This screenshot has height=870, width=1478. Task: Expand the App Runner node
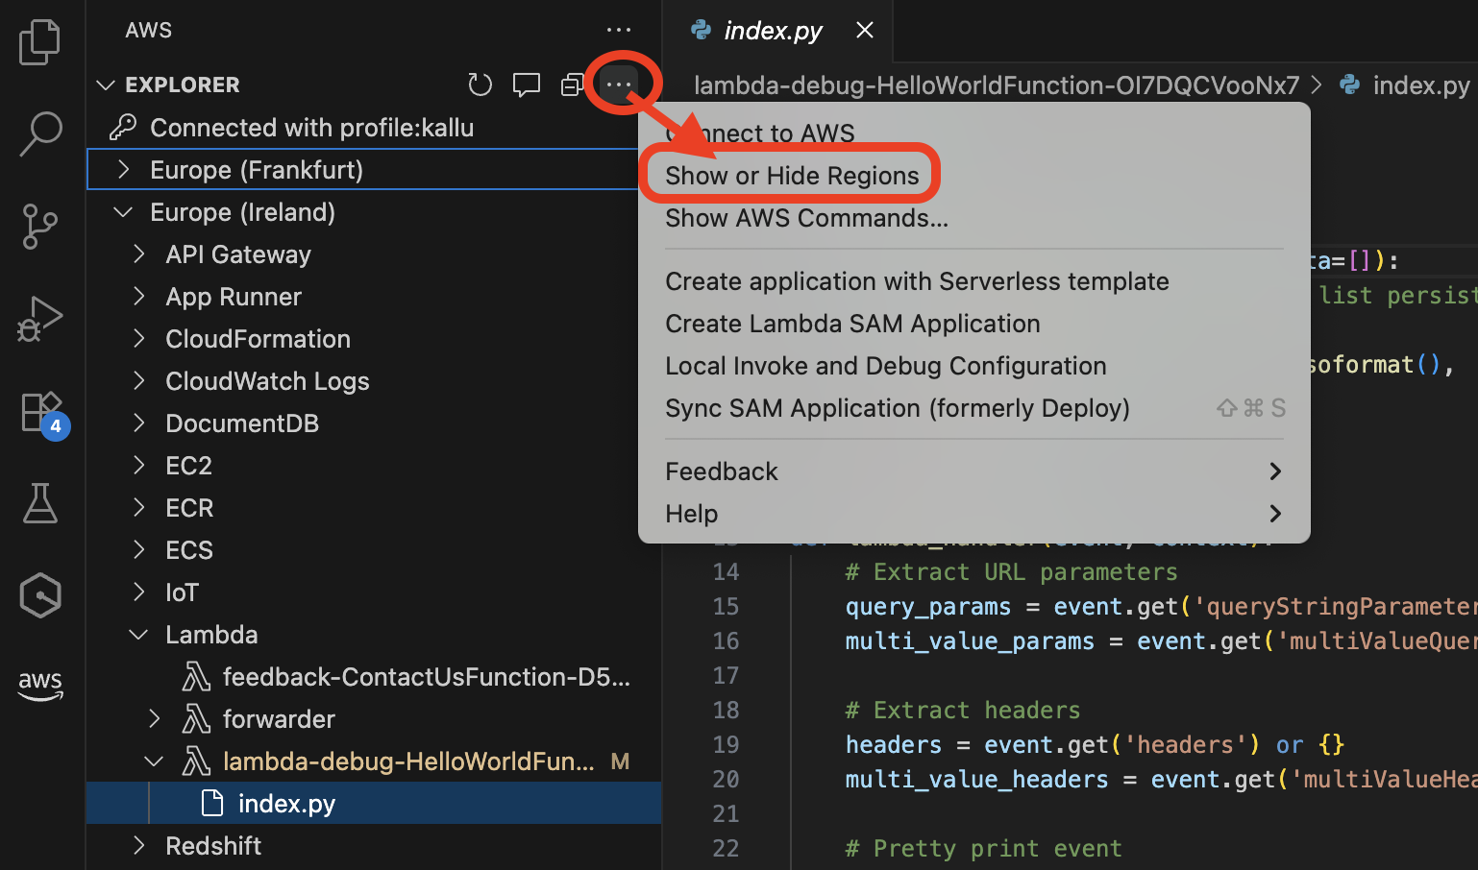click(x=139, y=297)
